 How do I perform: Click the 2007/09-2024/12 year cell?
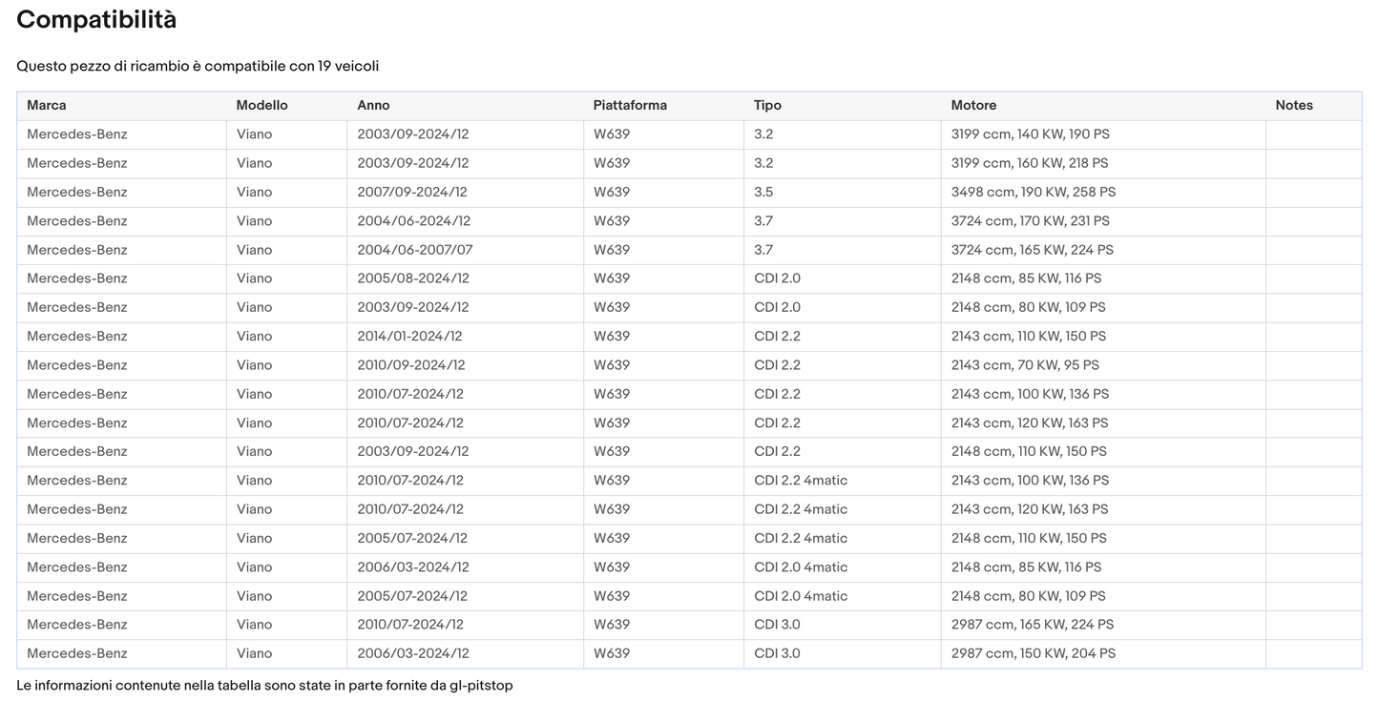(x=412, y=192)
